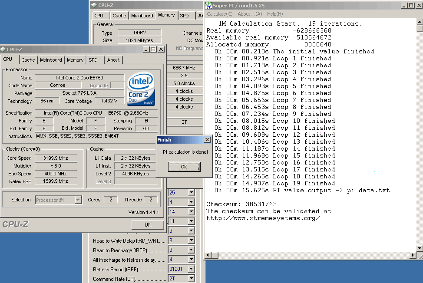Click Super PI vertical scrollbar up arrow
The image size is (423, 283).
(420, 22)
